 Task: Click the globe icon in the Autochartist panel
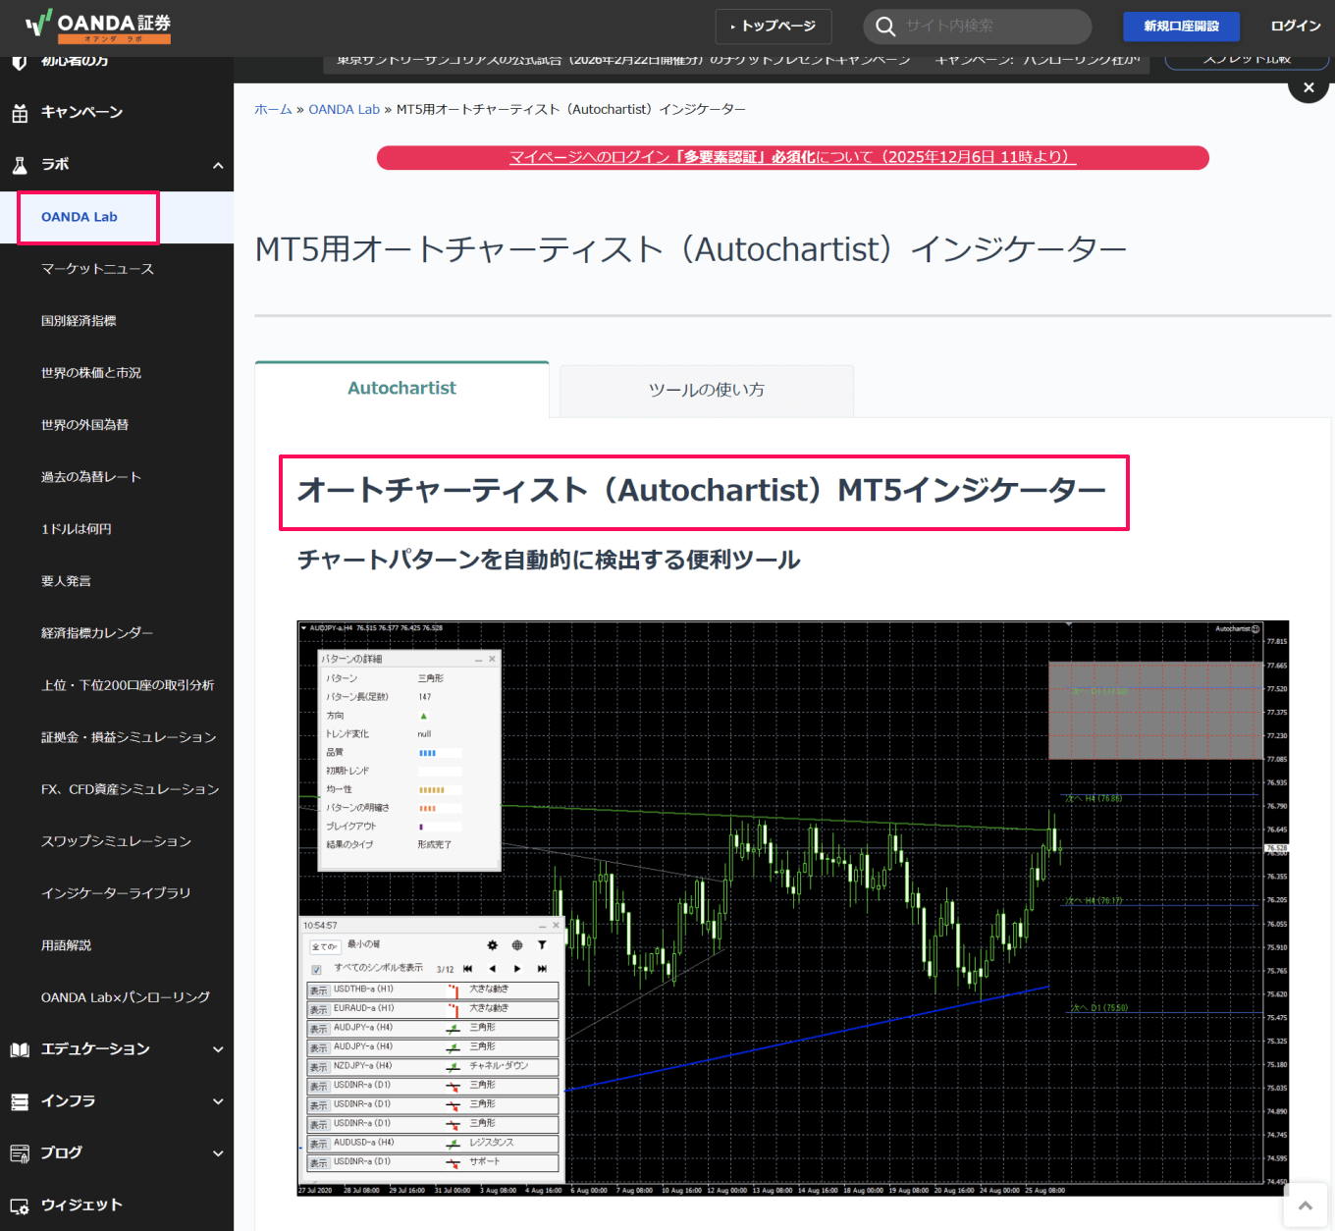(x=517, y=945)
